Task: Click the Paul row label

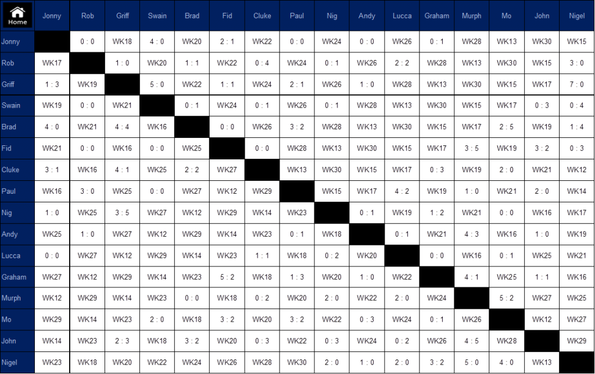Action: click(x=17, y=191)
